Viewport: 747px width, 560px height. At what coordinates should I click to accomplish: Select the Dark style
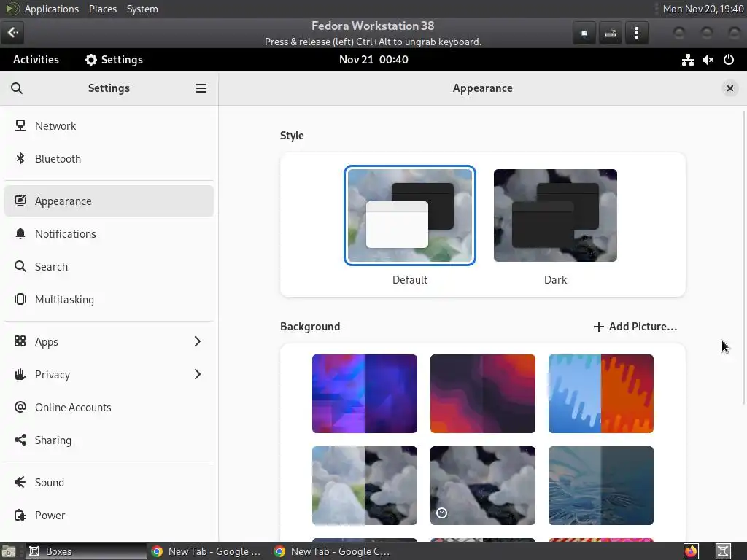click(x=555, y=215)
